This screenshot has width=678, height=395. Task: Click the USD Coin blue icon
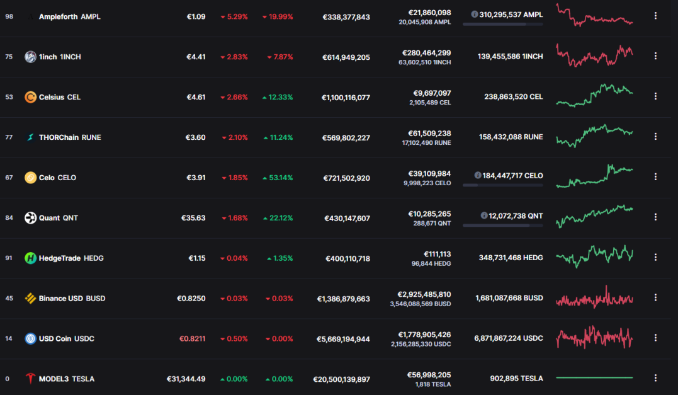point(30,338)
